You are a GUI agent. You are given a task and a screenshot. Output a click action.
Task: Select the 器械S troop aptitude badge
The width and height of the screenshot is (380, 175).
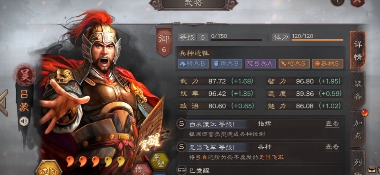click(x=327, y=64)
